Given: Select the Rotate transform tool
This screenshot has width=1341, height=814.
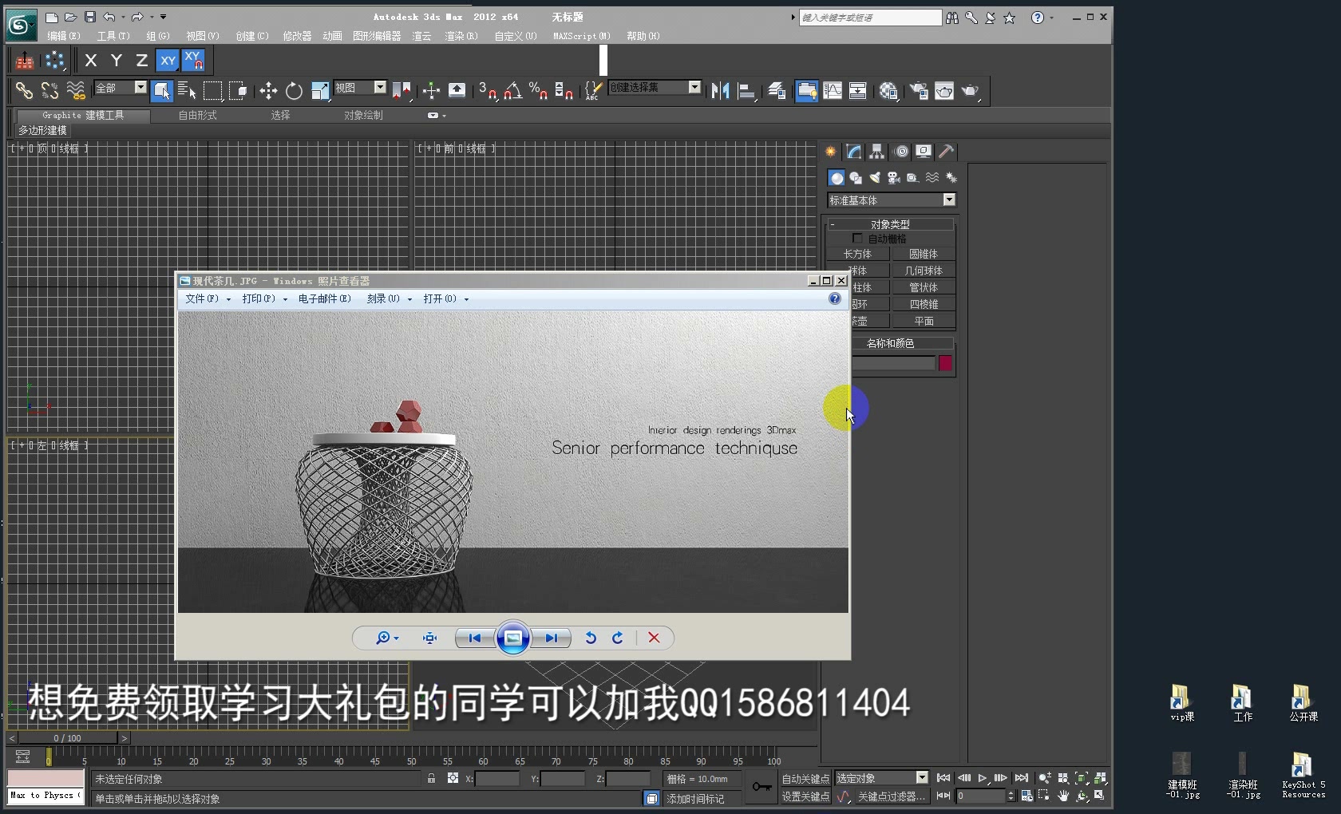Looking at the screenshot, I should point(294,91).
